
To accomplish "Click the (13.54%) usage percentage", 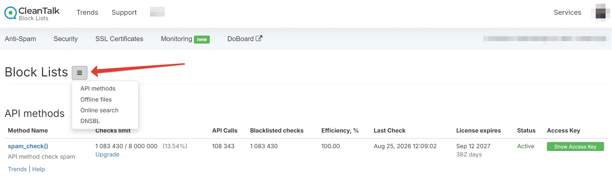I will click(175, 146).
